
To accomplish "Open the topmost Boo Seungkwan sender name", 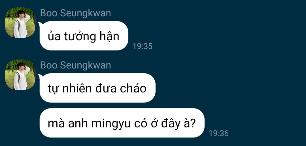I will (75, 13).
